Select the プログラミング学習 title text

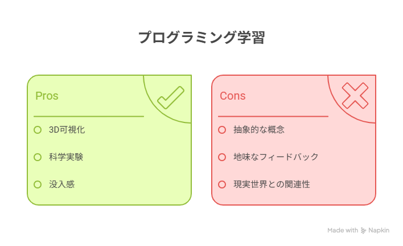(x=201, y=38)
